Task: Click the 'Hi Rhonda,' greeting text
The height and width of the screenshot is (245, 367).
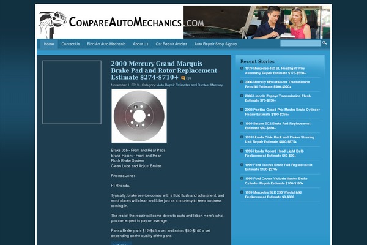Action: tap(120, 186)
